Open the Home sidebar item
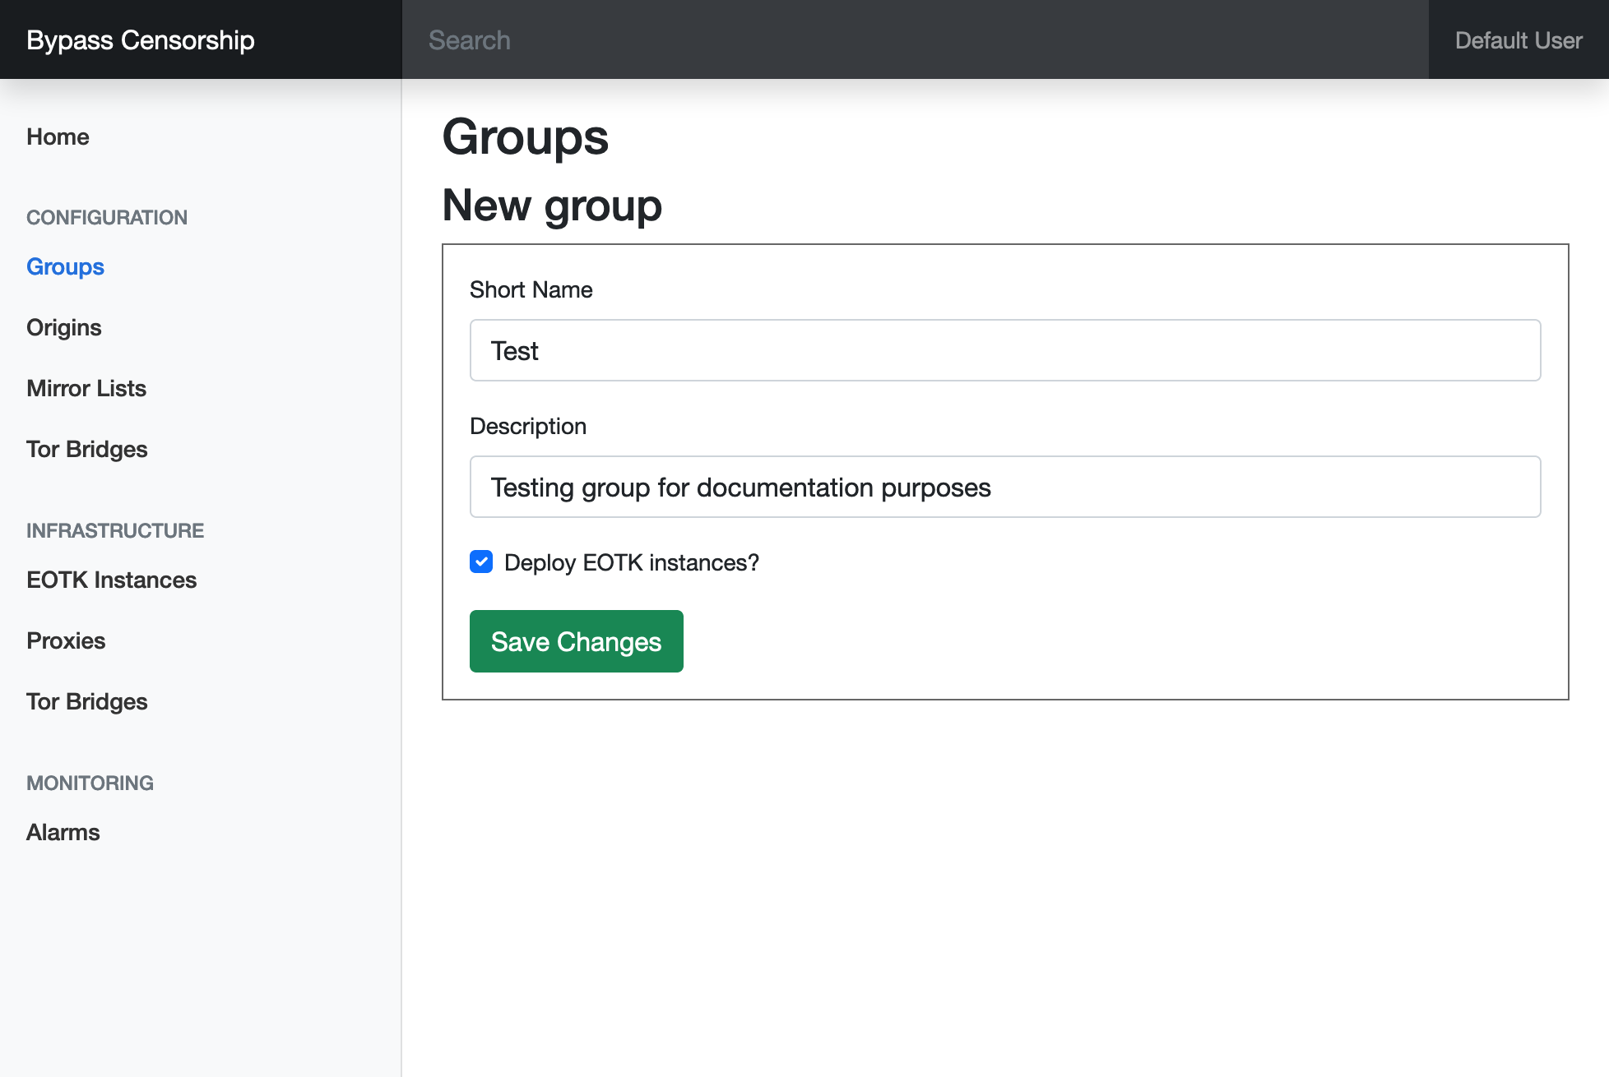The width and height of the screenshot is (1609, 1077). click(58, 137)
